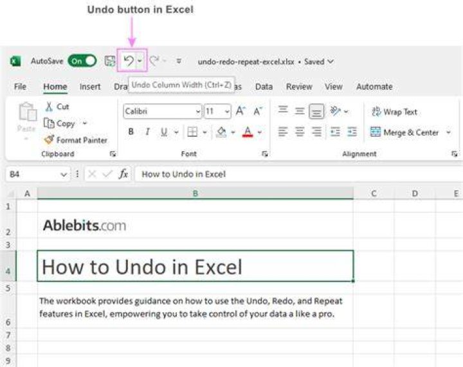This screenshot has height=367, width=463.
Task: Click Middle Align icon
Action: [300, 111]
